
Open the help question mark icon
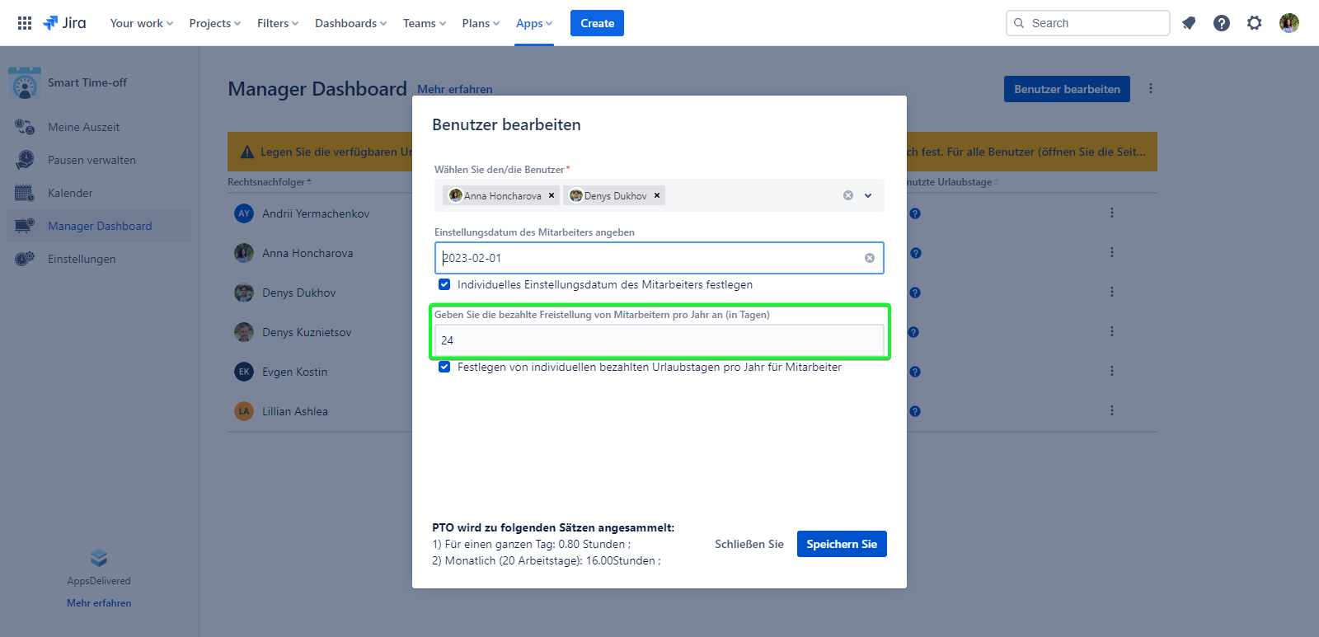(x=1222, y=23)
